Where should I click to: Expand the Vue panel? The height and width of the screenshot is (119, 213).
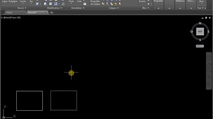coord(200,8)
